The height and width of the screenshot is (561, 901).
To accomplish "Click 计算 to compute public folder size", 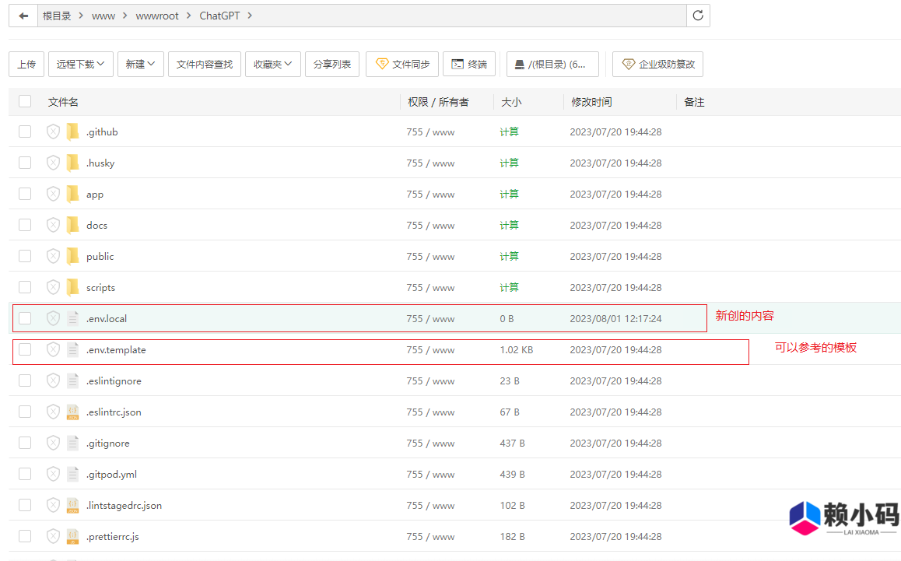I will click(509, 256).
